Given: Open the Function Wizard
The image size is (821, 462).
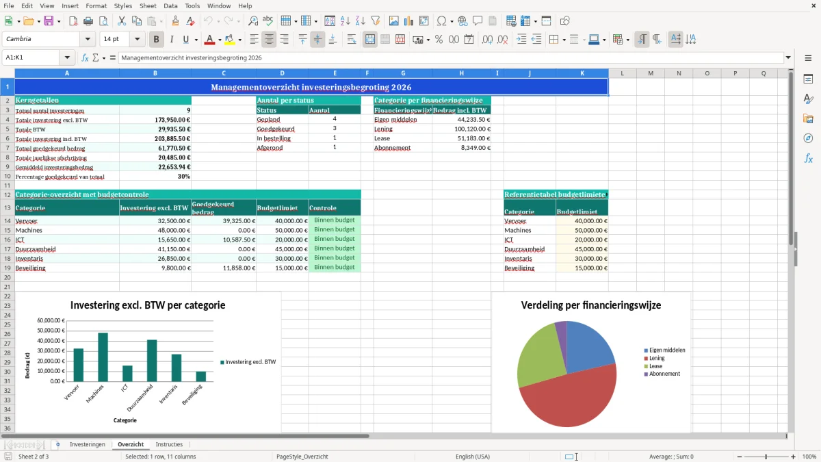Looking at the screenshot, I should (x=85, y=57).
